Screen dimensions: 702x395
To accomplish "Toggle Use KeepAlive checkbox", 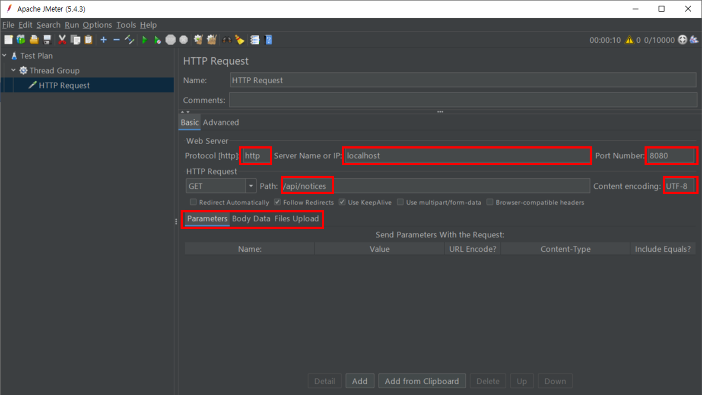I will pyautogui.click(x=342, y=202).
